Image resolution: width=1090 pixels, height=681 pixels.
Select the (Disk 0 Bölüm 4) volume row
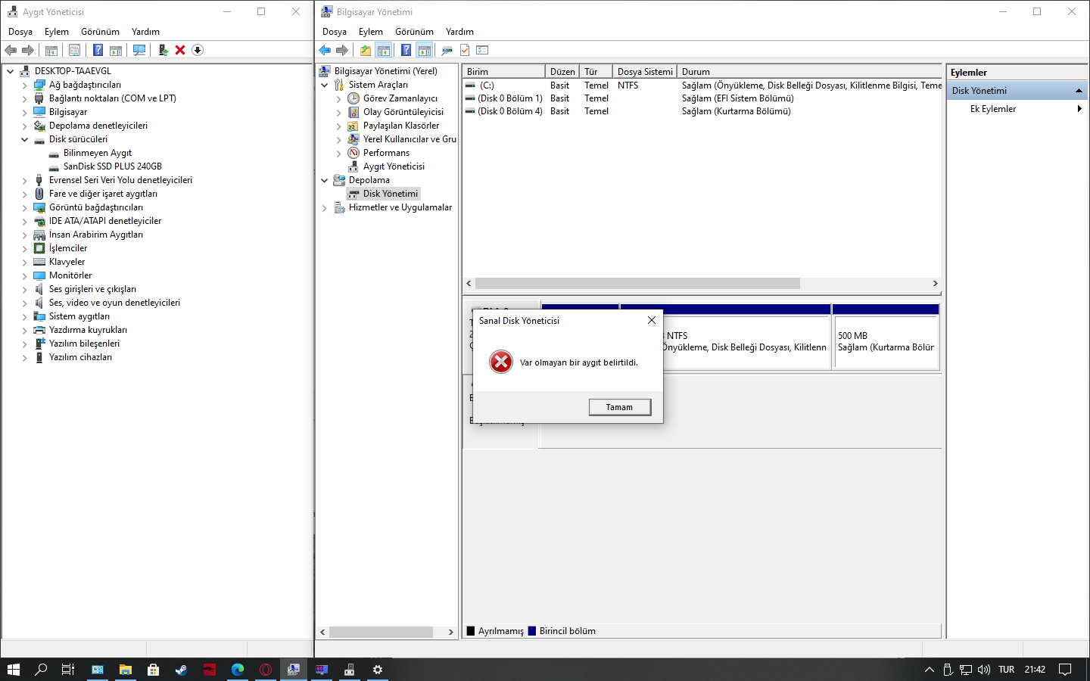[702, 111]
